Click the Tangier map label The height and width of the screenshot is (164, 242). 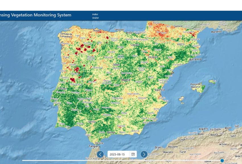(93, 146)
